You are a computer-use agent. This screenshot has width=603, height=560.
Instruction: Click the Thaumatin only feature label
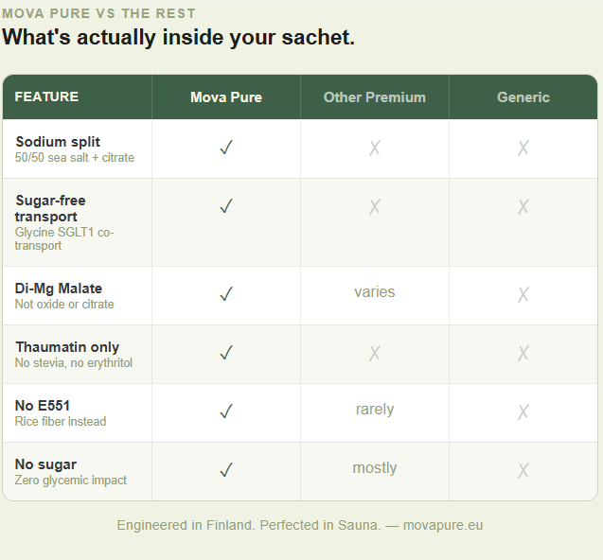click(67, 347)
